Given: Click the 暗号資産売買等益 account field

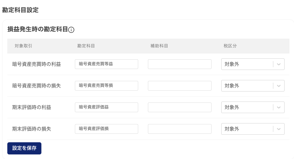Looking at the screenshot, I should (x=106, y=64).
